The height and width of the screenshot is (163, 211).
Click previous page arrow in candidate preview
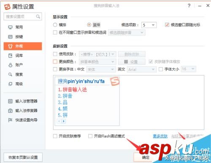[x=59, y=121]
